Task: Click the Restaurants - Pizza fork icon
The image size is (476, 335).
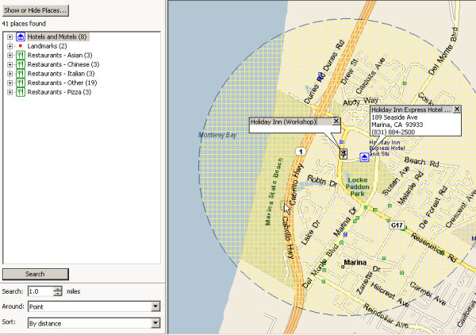Action: 21,92
